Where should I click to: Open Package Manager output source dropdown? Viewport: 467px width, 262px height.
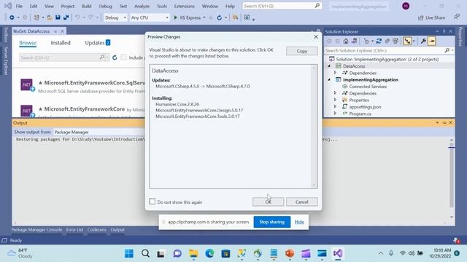tap(99, 132)
